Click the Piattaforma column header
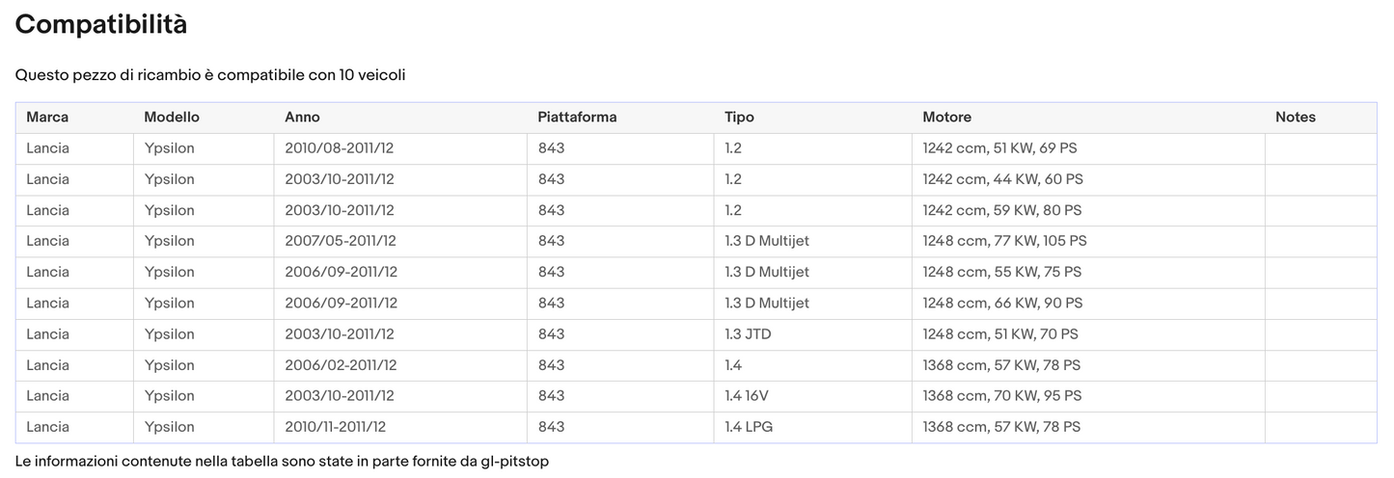The image size is (1394, 478). click(577, 118)
